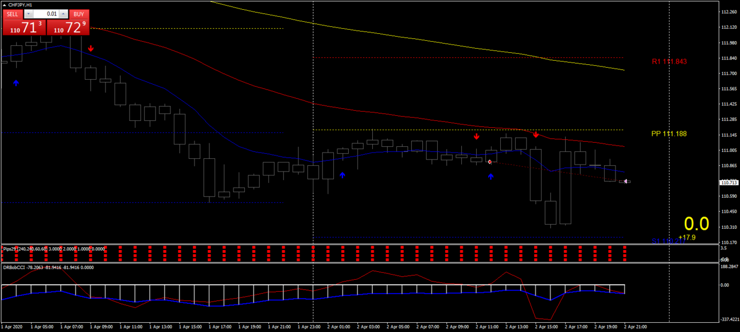Select the PP 111.188 pivot label
This screenshot has width=740, height=332.
pyautogui.click(x=669, y=134)
